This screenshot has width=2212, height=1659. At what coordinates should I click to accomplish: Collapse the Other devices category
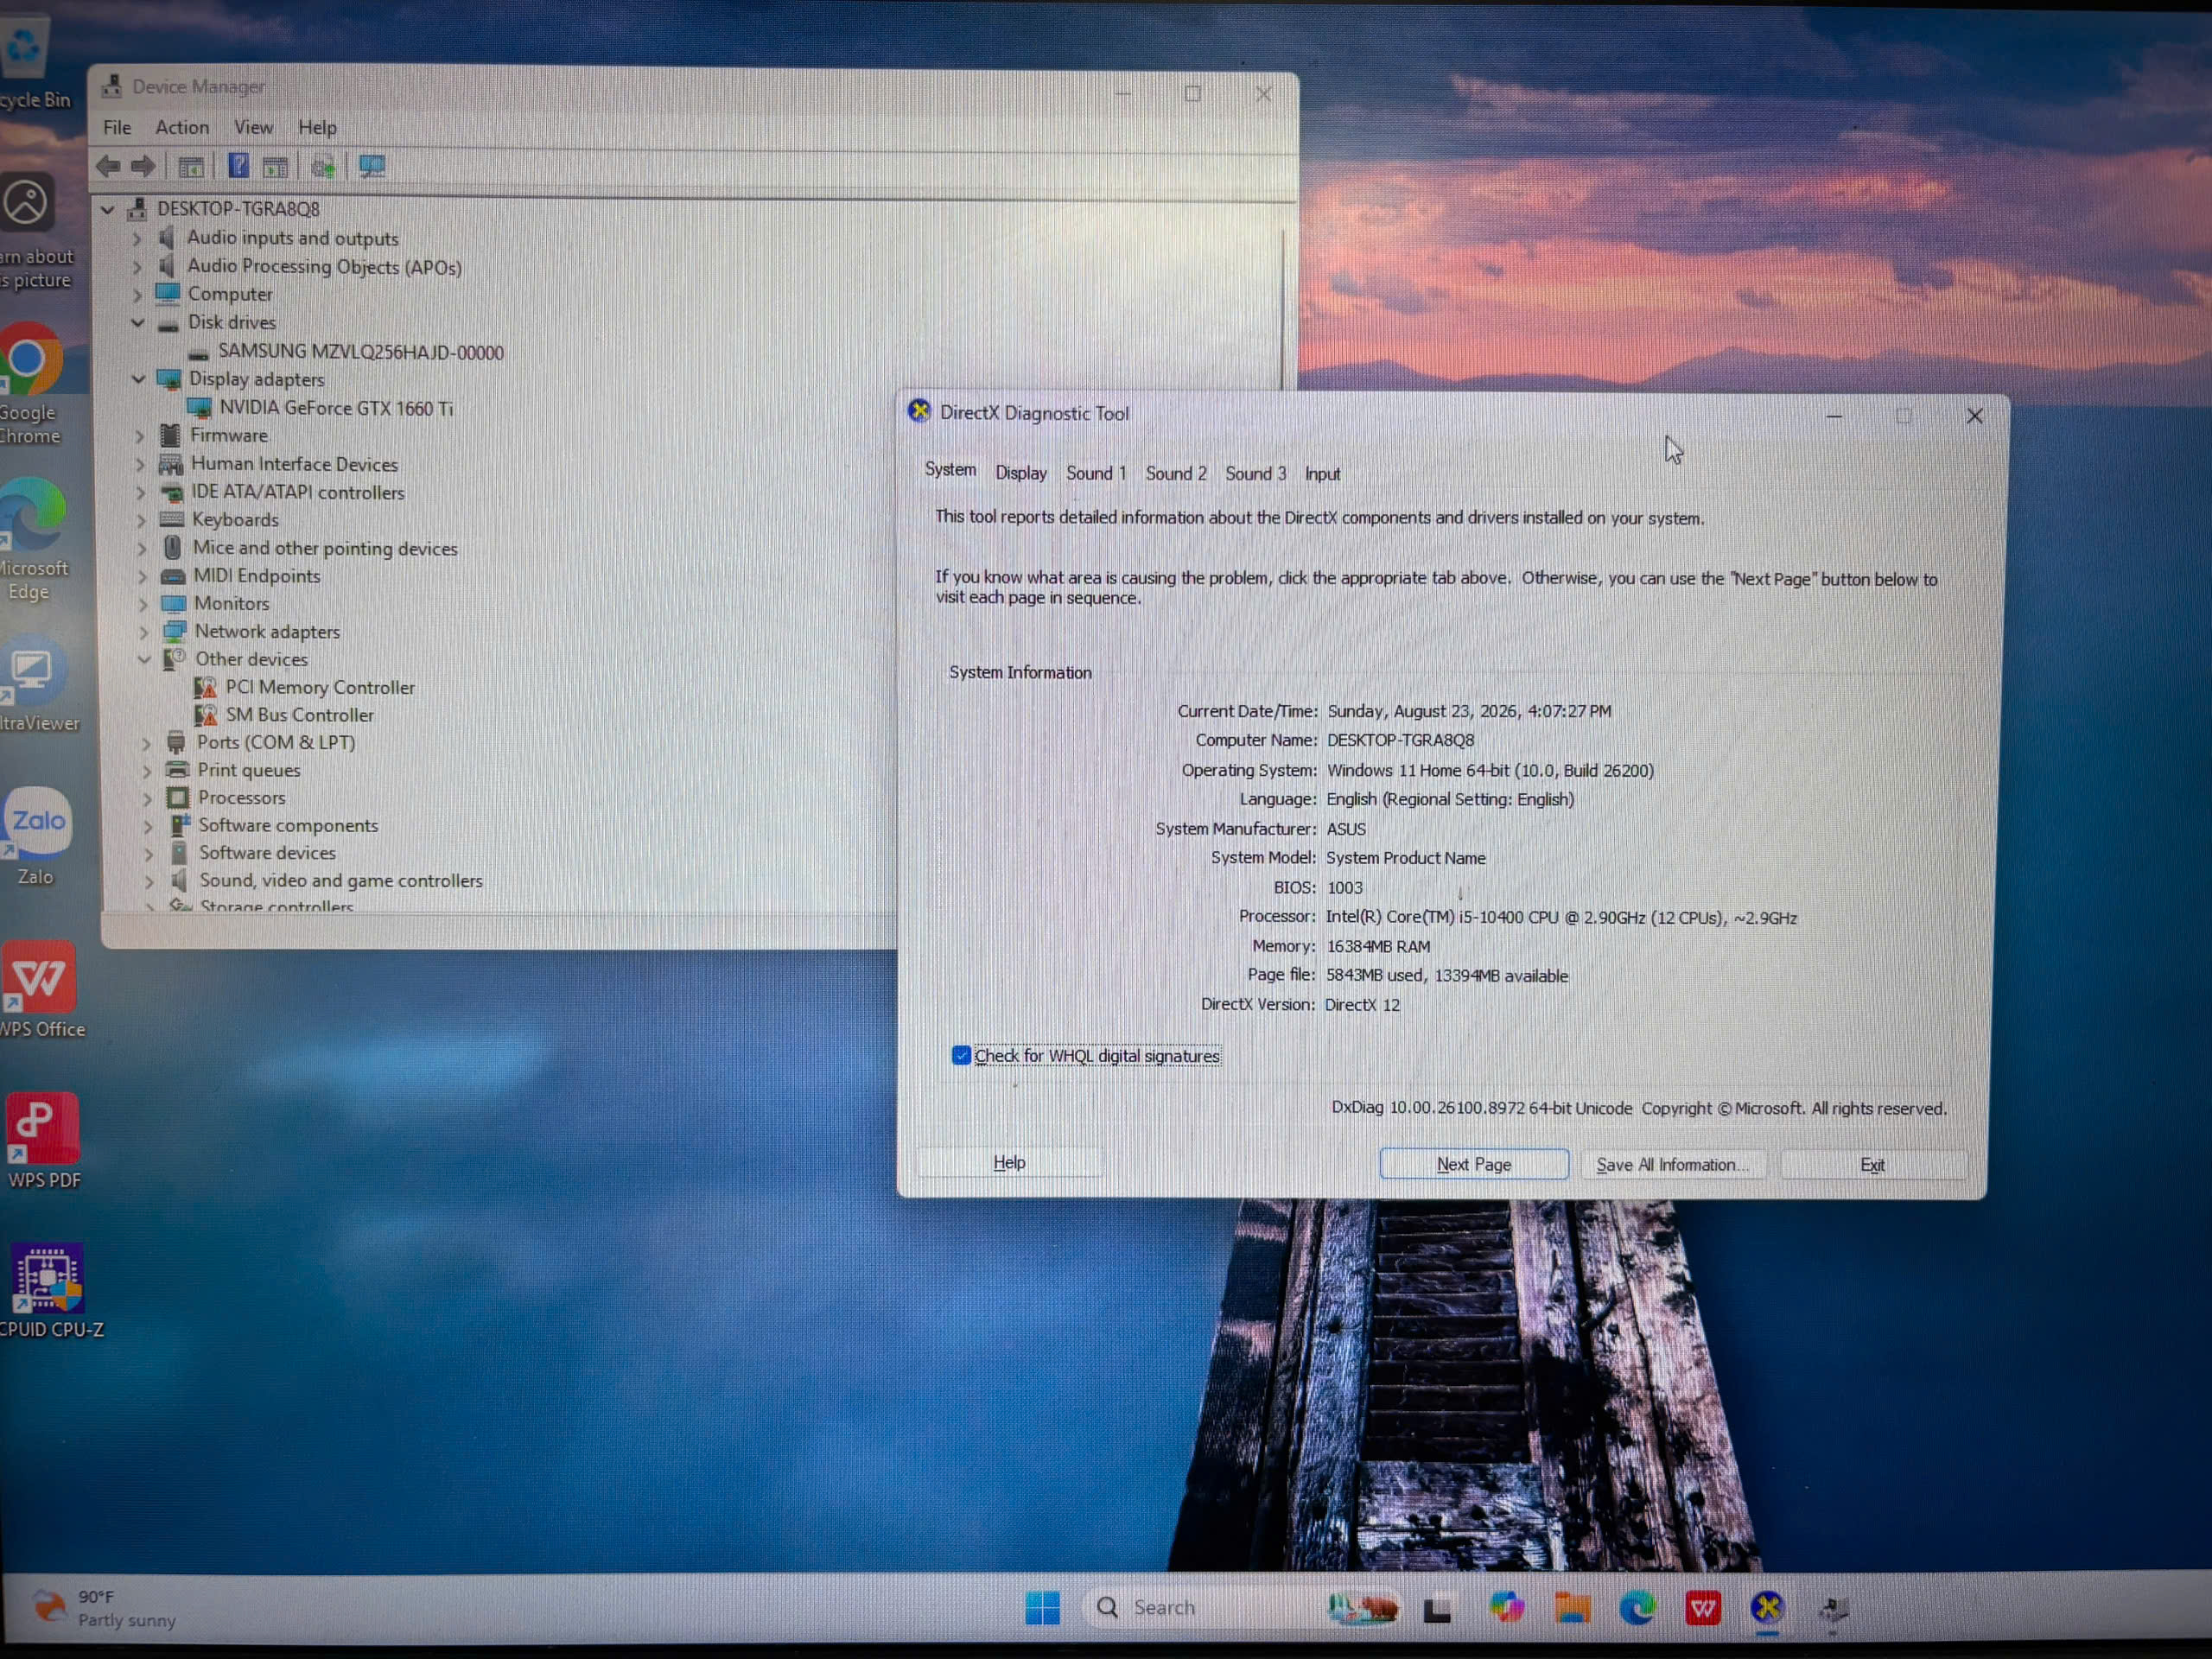coord(144,659)
